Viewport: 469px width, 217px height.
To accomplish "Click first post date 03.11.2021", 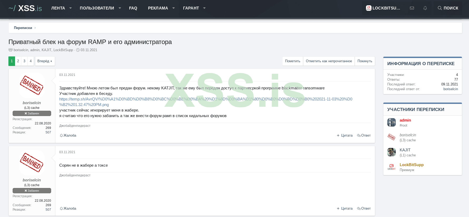I will click(67, 75).
